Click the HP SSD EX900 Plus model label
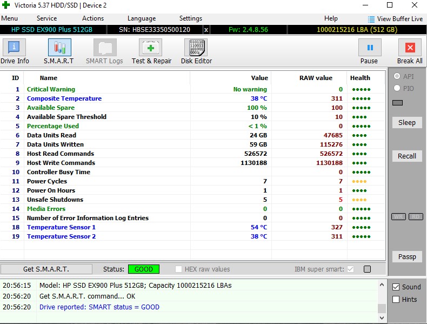Screen dimensions: 427x324 coord(52,30)
